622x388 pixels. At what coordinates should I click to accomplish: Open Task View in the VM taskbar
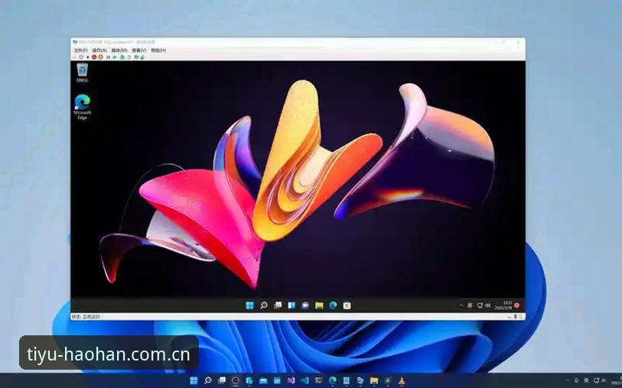278,306
